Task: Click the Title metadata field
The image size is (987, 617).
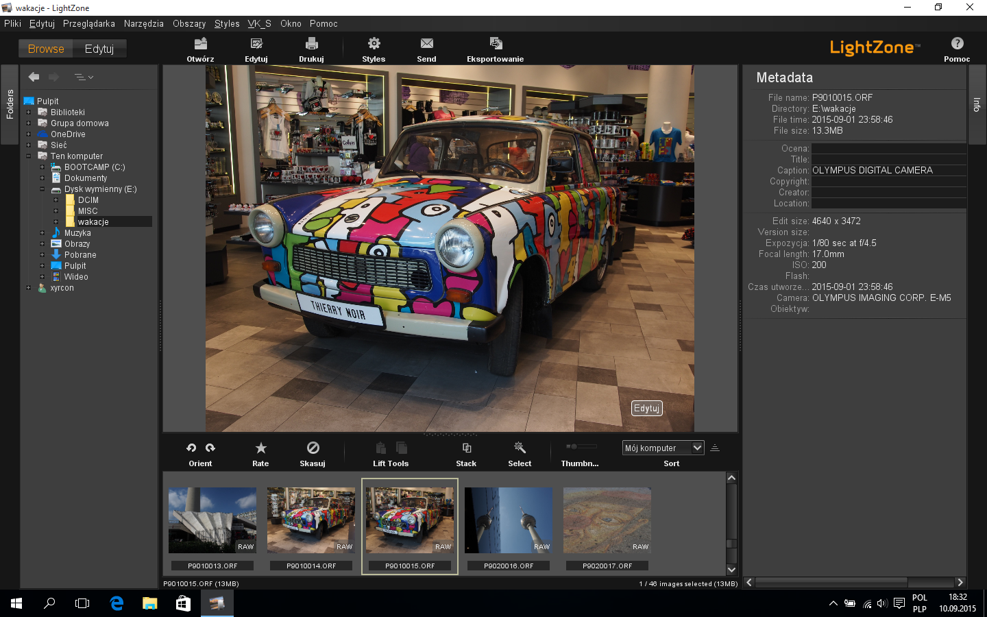Action: point(889,159)
